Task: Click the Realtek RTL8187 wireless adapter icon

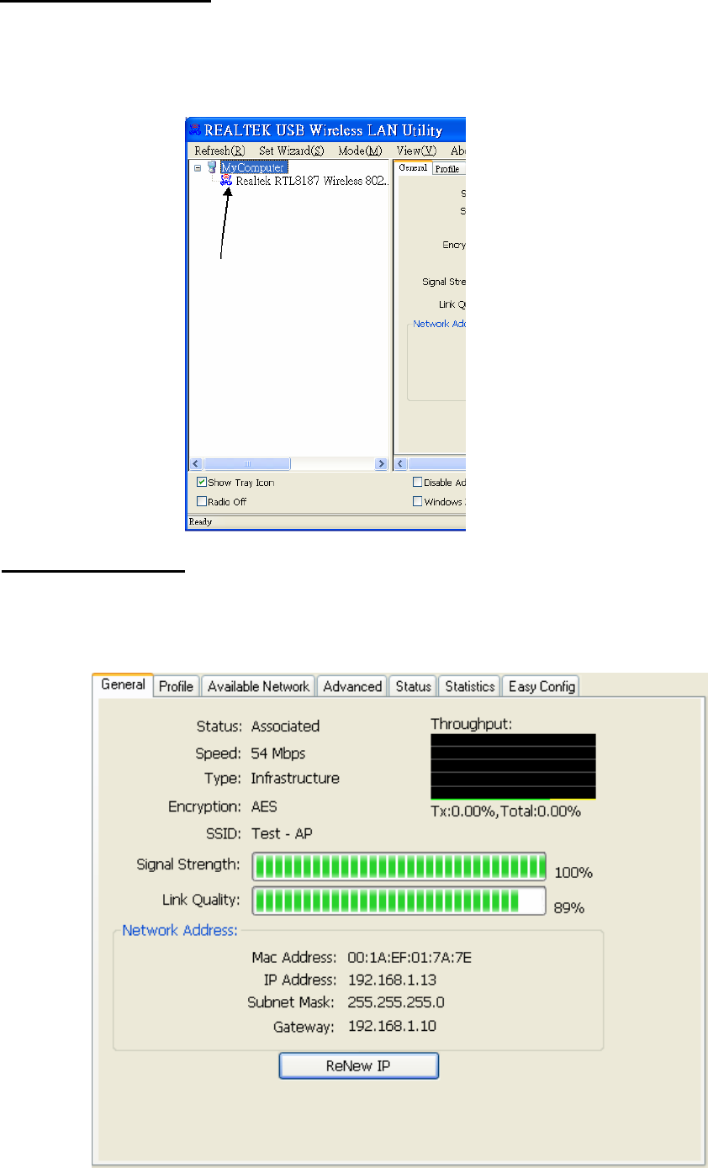Action: [225, 180]
